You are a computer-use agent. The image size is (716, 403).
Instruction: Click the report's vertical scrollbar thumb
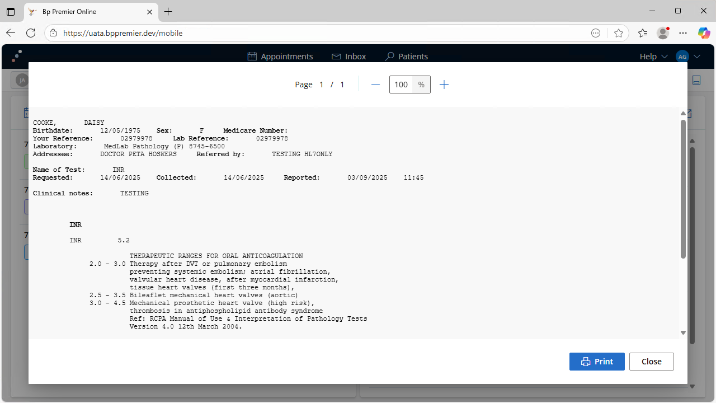click(x=683, y=189)
